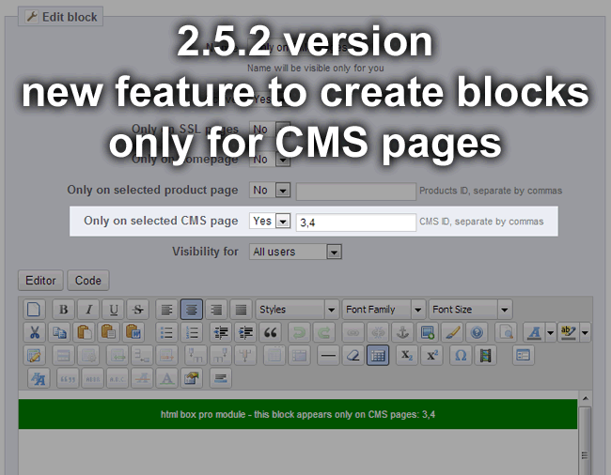Align text left
Screen dimensions: 611x475
tap(166, 309)
